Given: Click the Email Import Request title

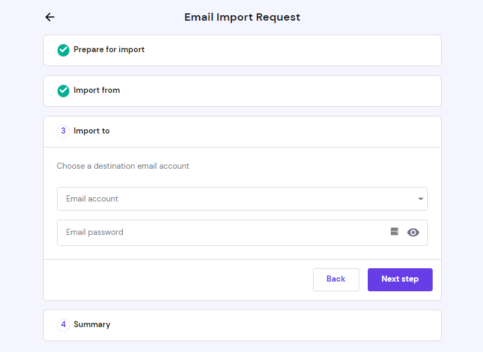Looking at the screenshot, I should click(x=242, y=17).
